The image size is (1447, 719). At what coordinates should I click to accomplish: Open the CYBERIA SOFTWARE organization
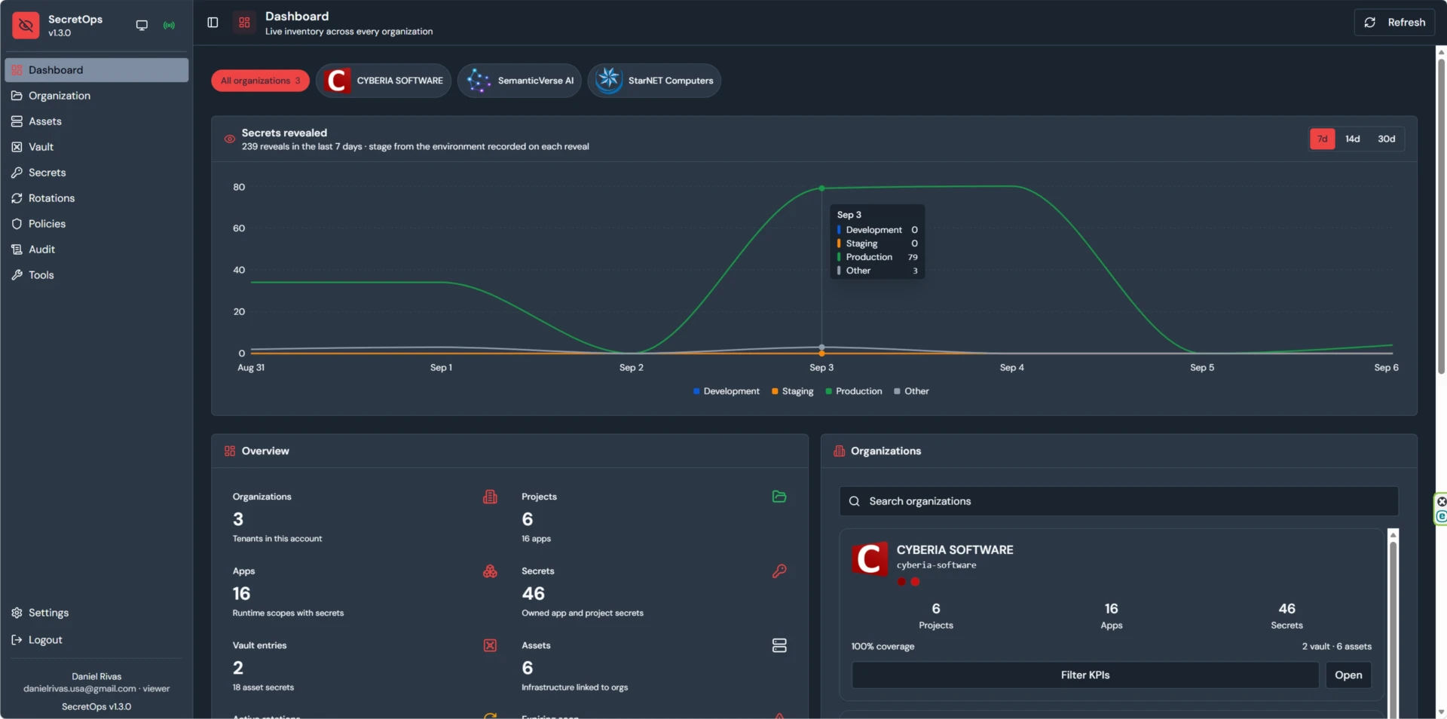click(x=1348, y=675)
